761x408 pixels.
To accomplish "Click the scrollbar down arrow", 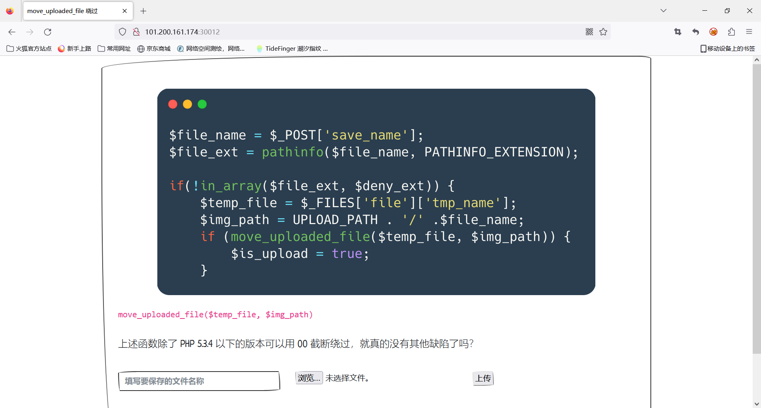I will coord(757,404).
